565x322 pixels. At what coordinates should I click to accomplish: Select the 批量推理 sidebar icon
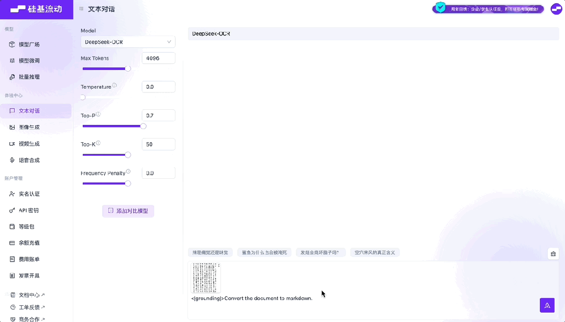pyautogui.click(x=12, y=77)
